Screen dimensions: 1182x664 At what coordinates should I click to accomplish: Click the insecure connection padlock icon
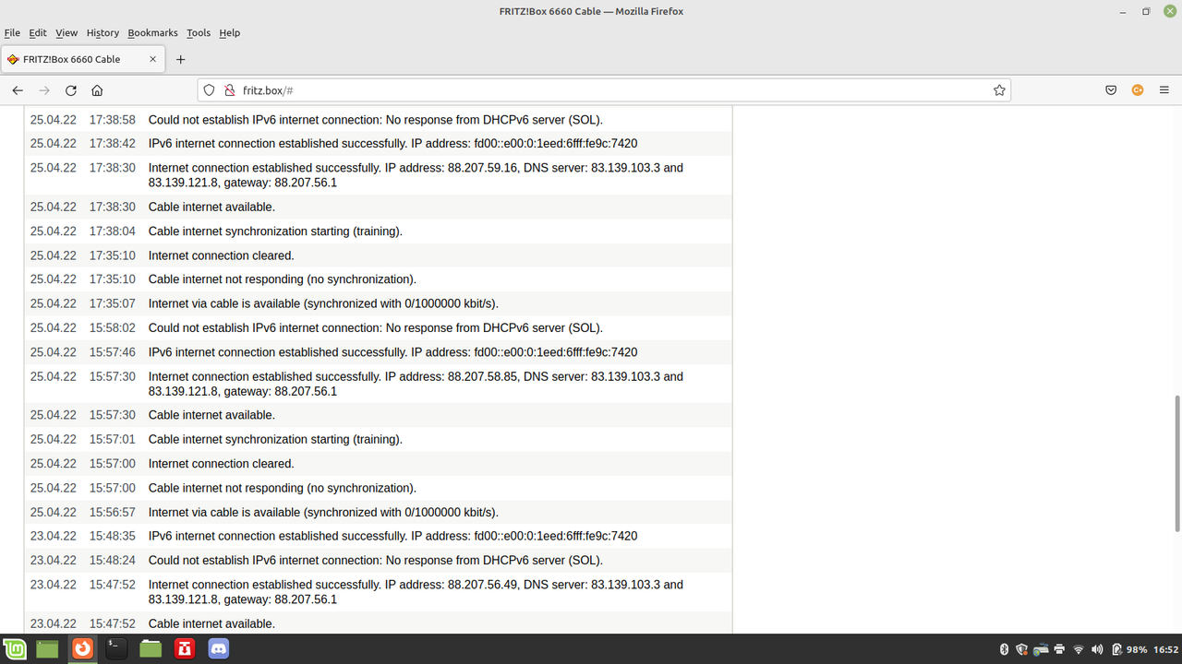pyautogui.click(x=229, y=90)
